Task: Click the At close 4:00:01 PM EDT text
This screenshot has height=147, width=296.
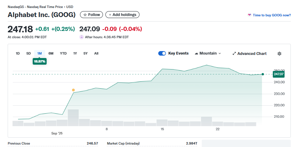Action: [27, 37]
